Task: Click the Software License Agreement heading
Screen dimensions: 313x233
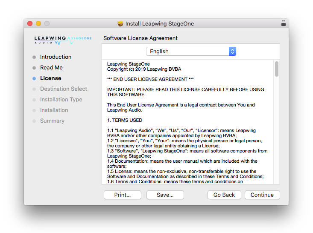Action: [140, 38]
